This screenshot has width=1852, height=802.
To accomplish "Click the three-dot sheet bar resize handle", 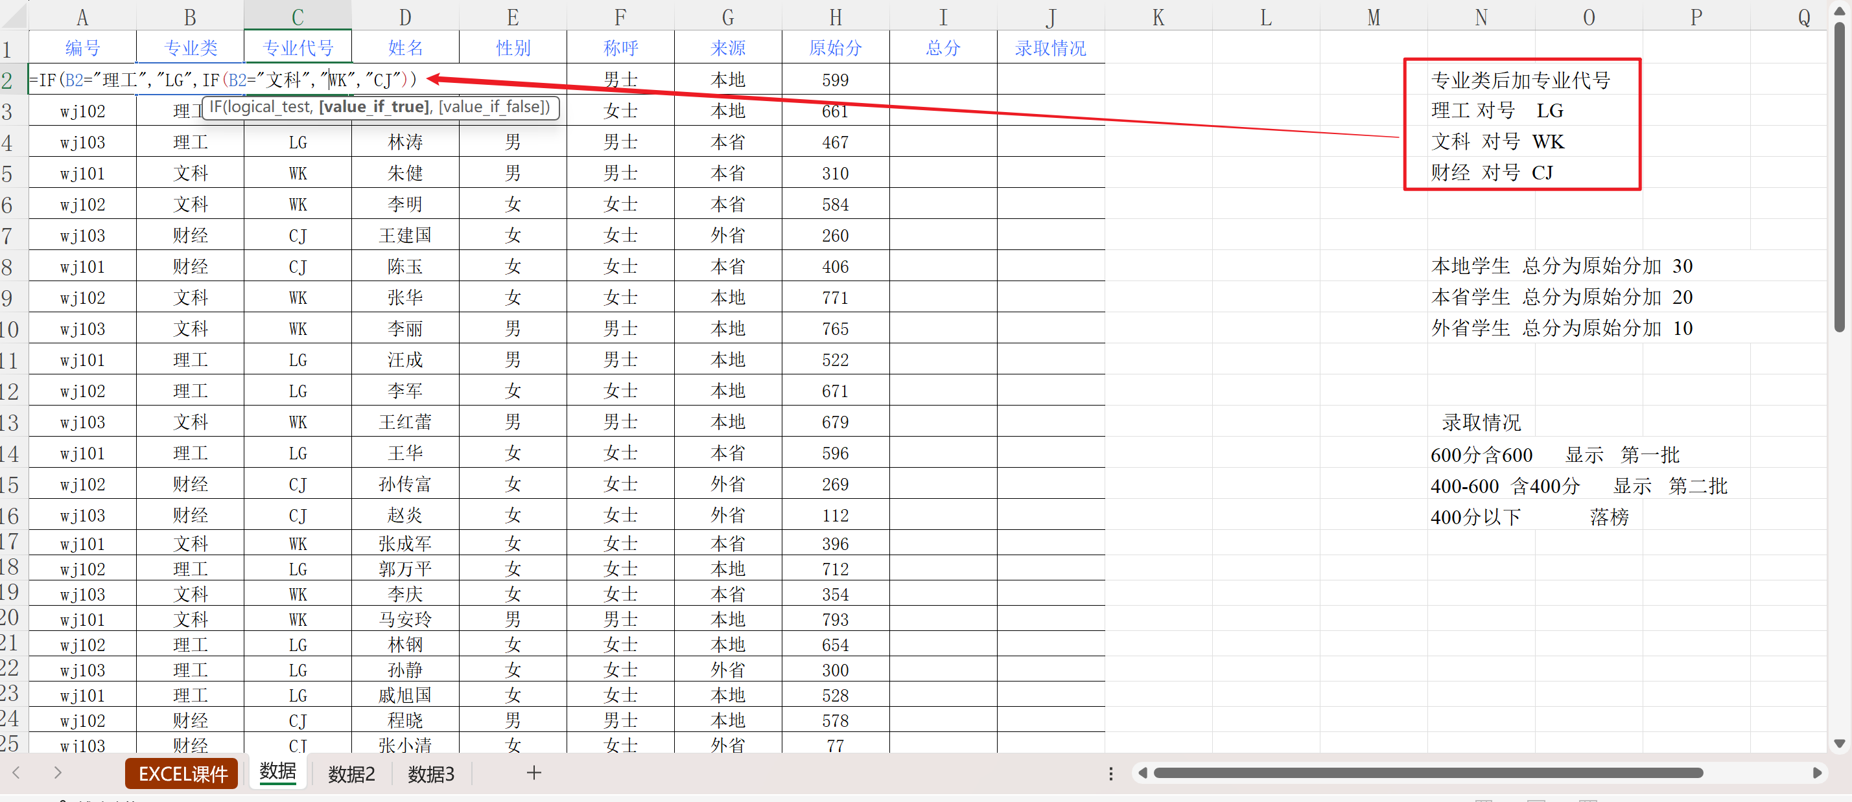I will (x=1111, y=773).
